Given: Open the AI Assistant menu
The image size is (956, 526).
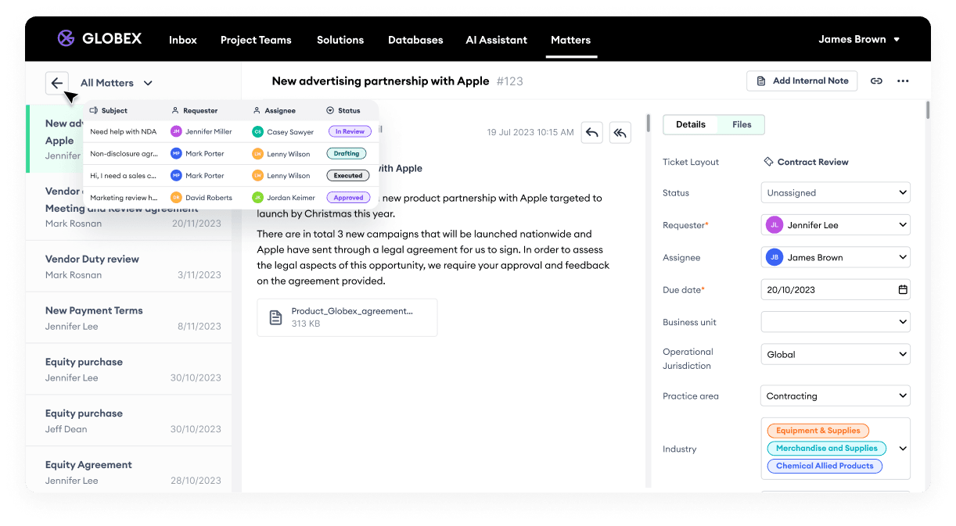Looking at the screenshot, I should (x=496, y=40).
